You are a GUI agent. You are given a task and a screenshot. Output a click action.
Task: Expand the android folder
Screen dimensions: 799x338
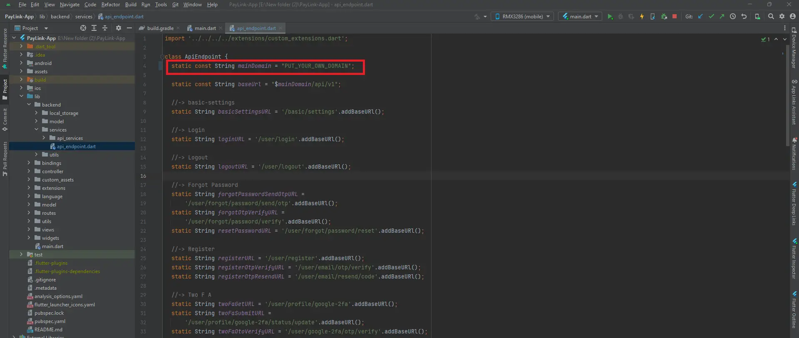(21, 63)
